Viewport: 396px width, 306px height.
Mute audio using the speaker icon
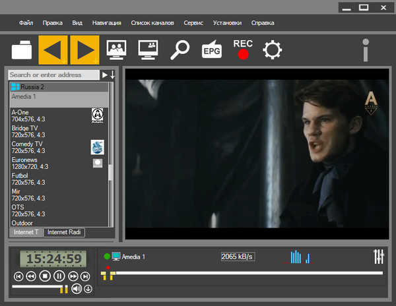(x=77, y=289)
